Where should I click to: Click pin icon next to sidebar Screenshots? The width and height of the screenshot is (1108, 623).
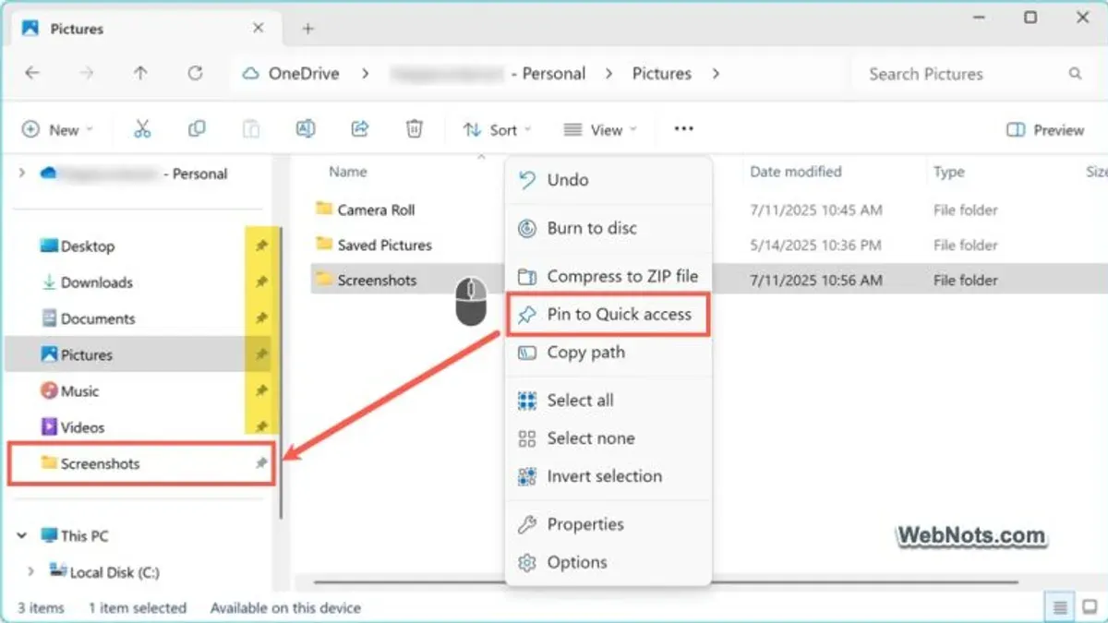coord(261,463)
